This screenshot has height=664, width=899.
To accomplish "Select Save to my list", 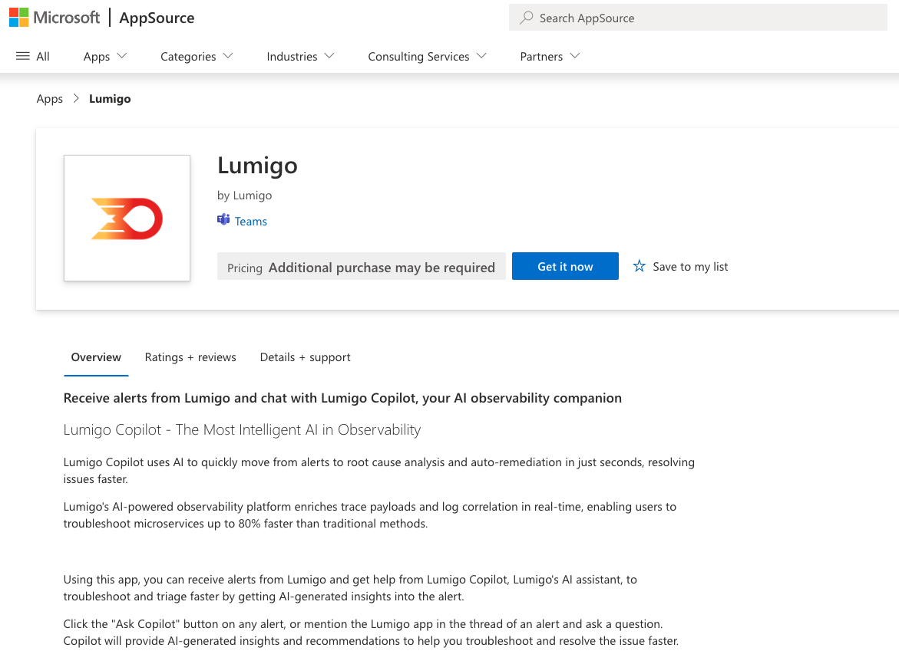I will (x=690, y=266).
